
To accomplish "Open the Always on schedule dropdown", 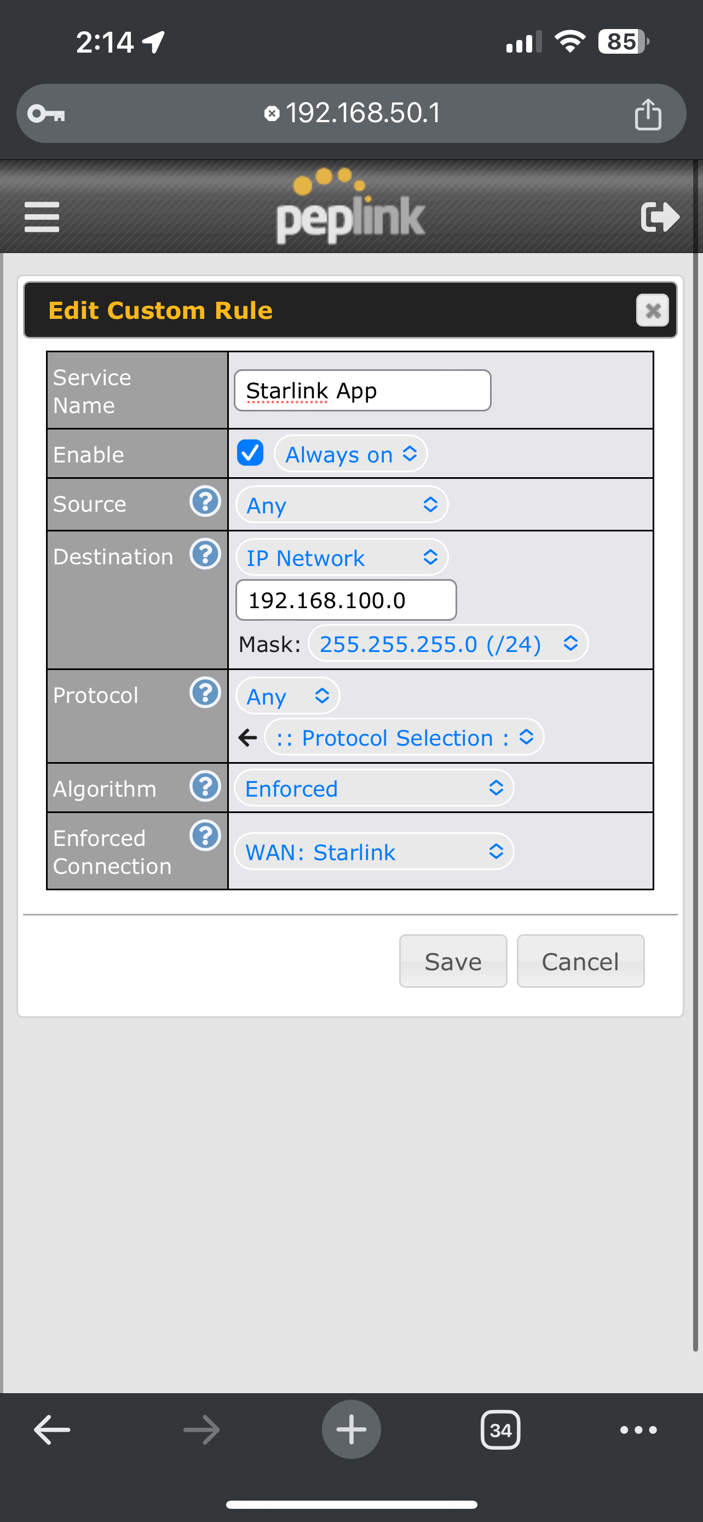I will click(x=350, y=454).
